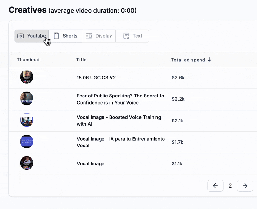Click the Text search-document icon
Screen dimensions: 257x209
click(126, 36)
